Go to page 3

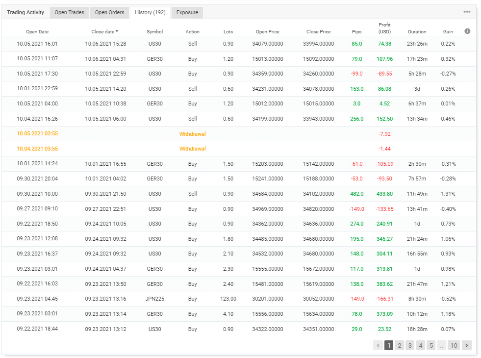point(410,345)
